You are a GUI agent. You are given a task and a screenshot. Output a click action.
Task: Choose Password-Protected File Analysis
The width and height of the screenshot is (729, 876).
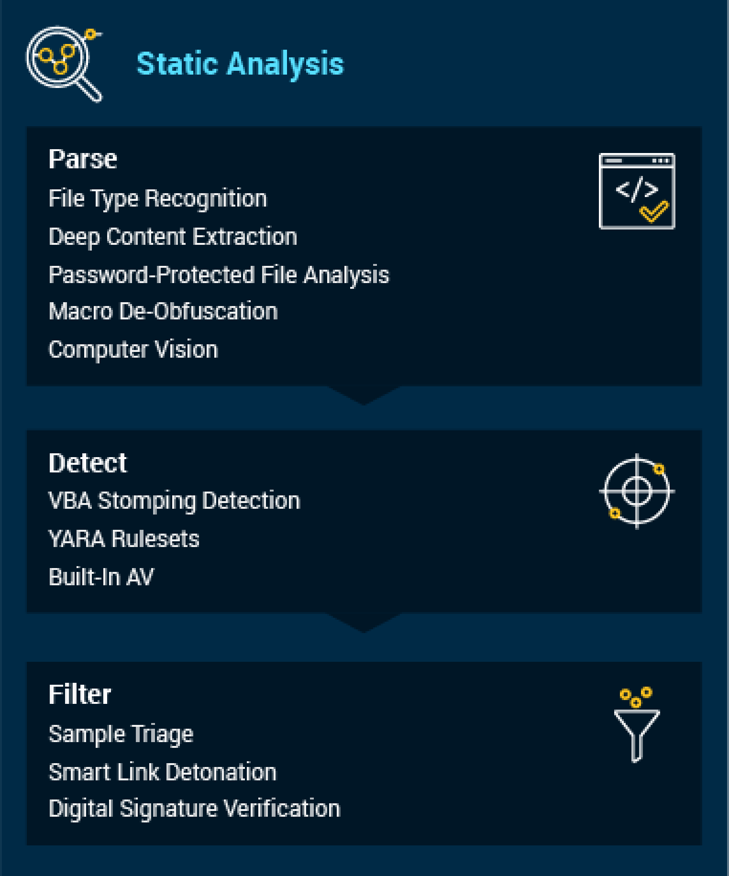[x=219, y=275]
